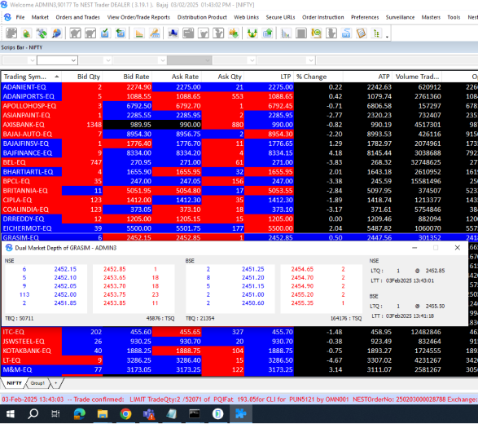Click the % Change column header

[x=318, y=77]
